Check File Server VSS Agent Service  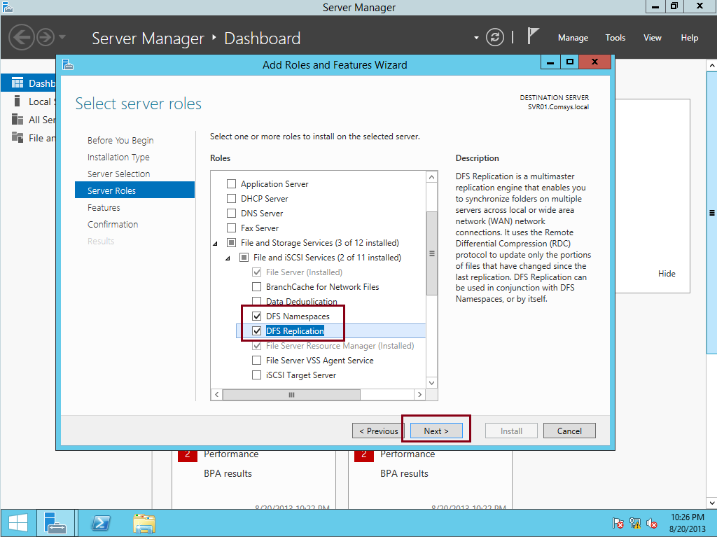click(x=256, y=361)
